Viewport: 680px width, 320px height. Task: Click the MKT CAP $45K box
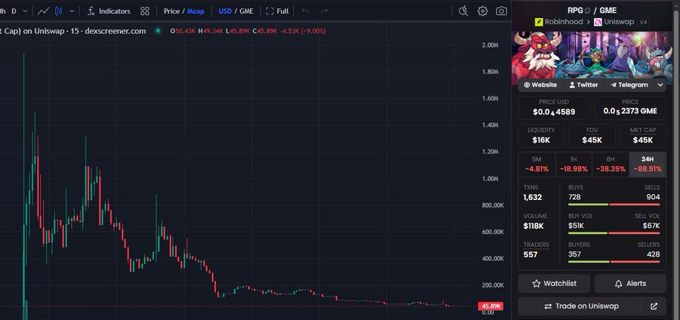pos(643,136)
